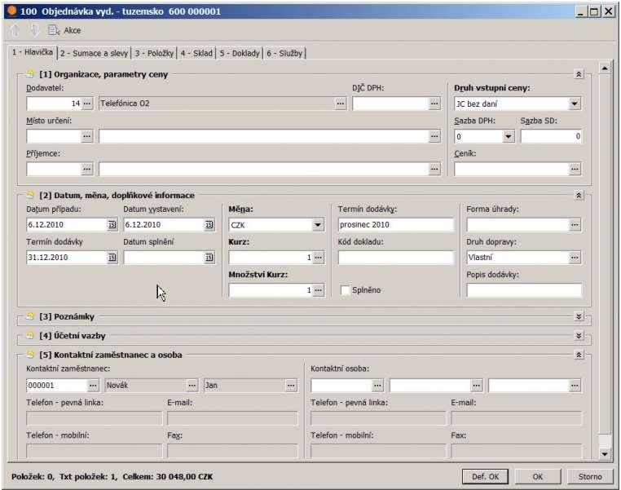Open Ceník lookup button

point(575,169)
